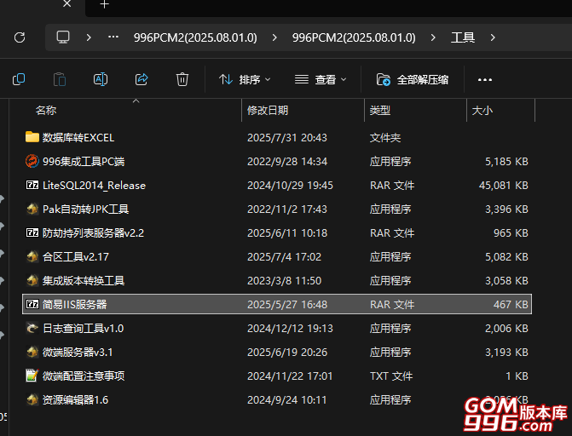Click the refresh icon in address bar

pos(20,37)
